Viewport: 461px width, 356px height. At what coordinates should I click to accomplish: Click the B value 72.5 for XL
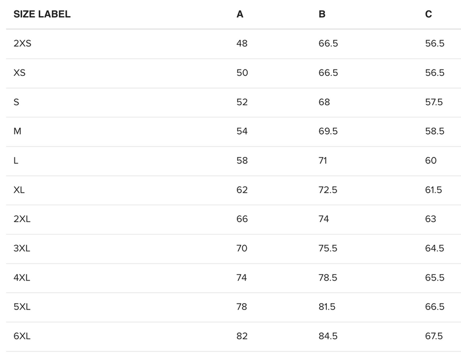coord(328,190)
